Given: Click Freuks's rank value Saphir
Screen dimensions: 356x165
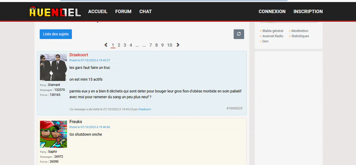Looking at the screenshot, I should (53, 151).
